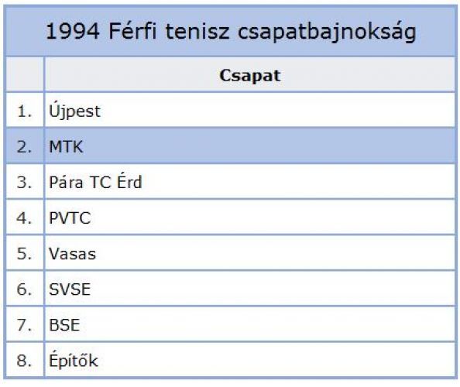Click the Pára TC Érd entry
Viewport: 460px width, 387px height.
[x=95, y=182]
